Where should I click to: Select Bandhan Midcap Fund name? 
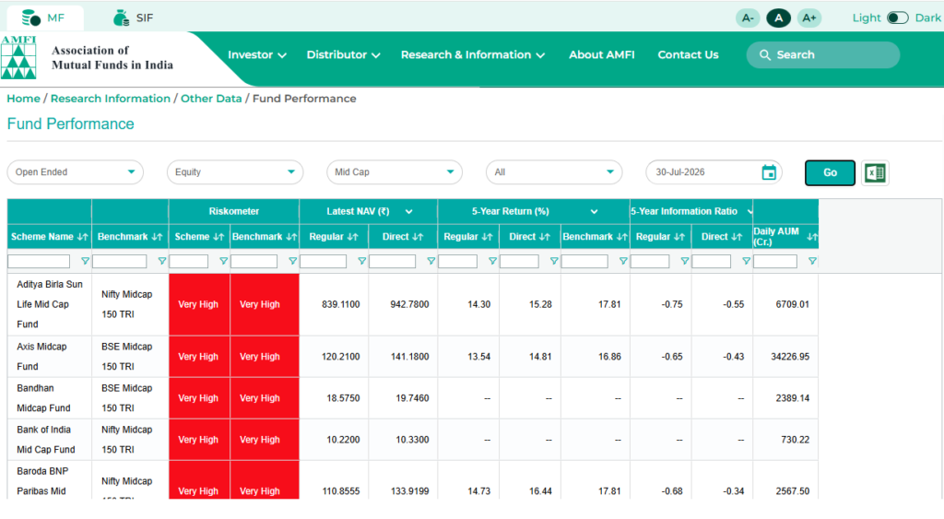click(x=43, y=398)
